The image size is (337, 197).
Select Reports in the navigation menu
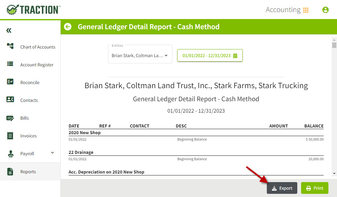click(x=28, y=171)
